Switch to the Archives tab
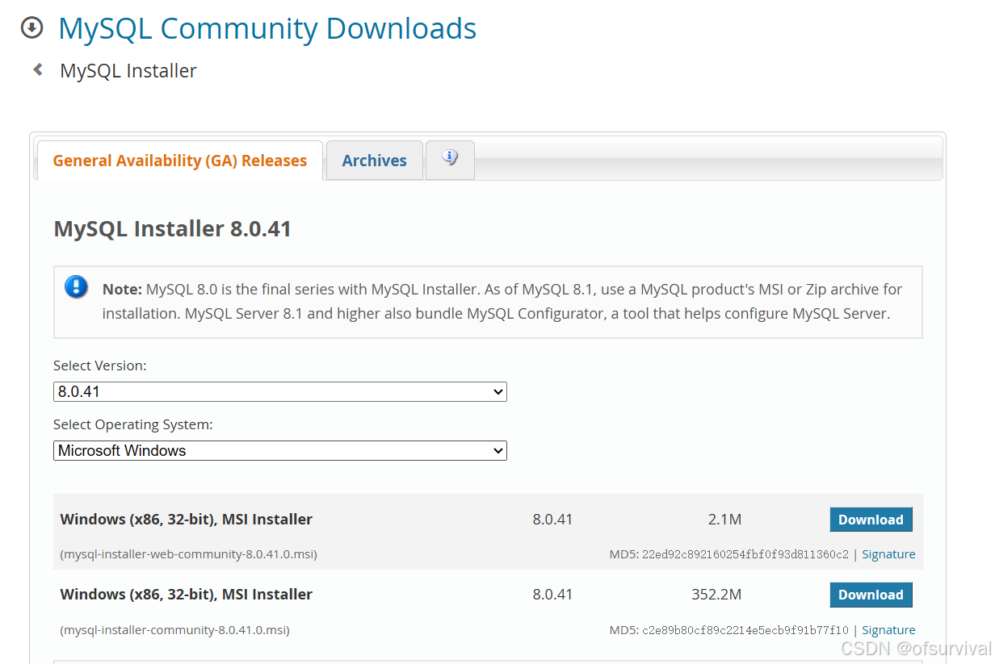Image resolution: width=995 pixels, height=664 pixels. click(x=375, y=161)
